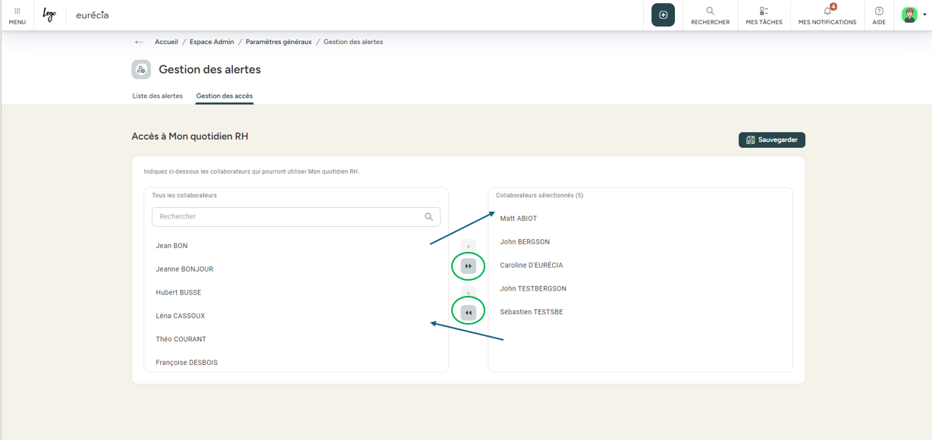932x440 pixels.
Task: Open the Rechercher magnifier in top bar
Action: pyautogui.click(x=710, y=11)
